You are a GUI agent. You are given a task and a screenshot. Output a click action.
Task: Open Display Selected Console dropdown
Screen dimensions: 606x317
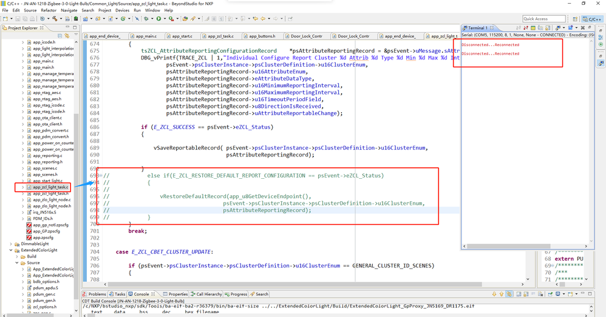tap(563, 294)
